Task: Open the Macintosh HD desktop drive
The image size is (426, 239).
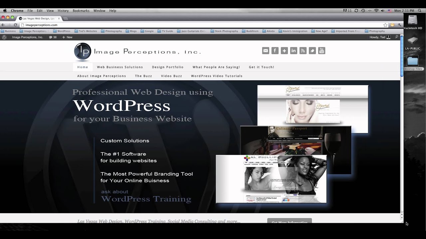Action: (x=413, y=22)
